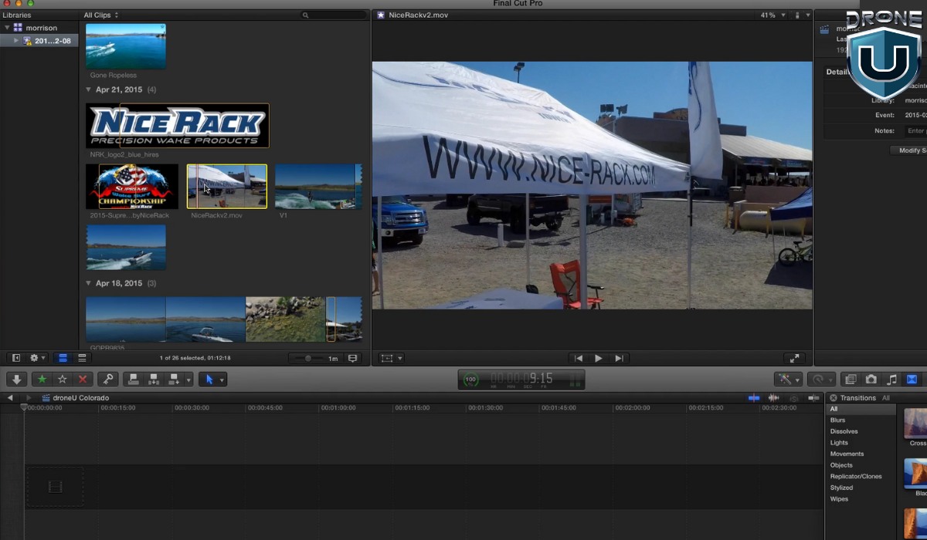Toggle video skimming in the timeline
The image size is (927, 540).
click(754, 398)
